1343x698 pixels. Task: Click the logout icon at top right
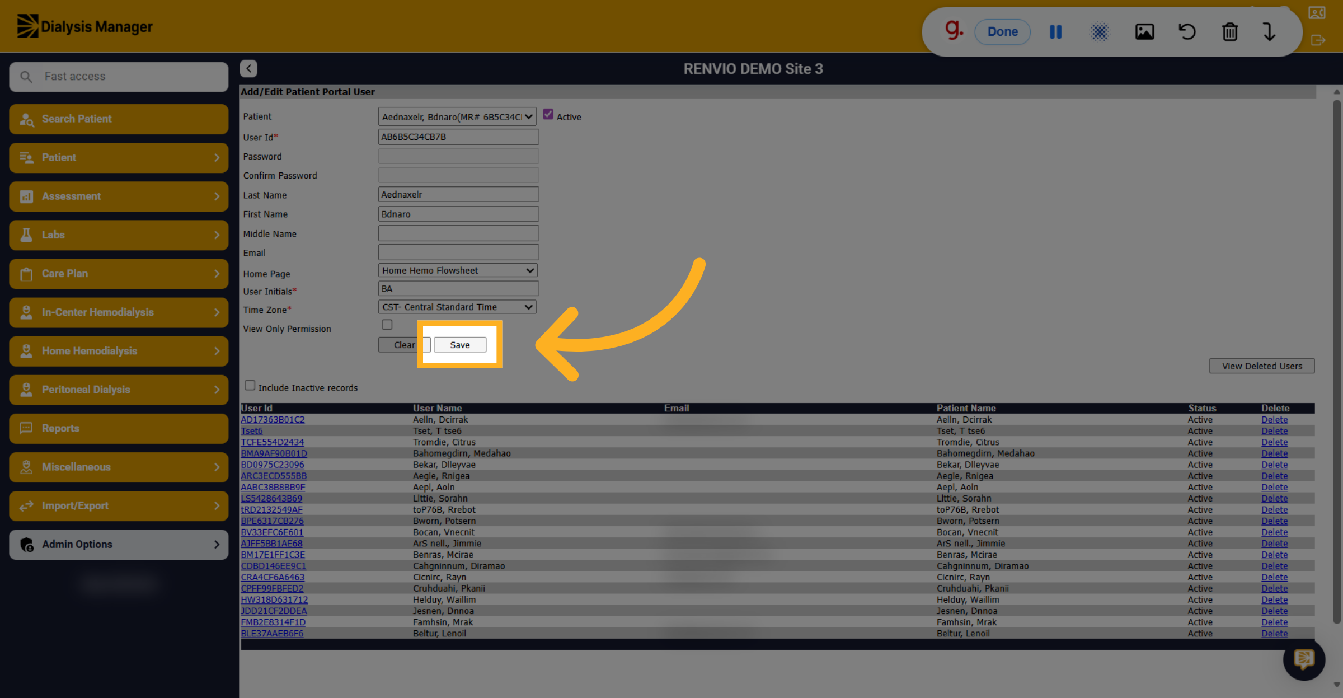click(1317, 40)
